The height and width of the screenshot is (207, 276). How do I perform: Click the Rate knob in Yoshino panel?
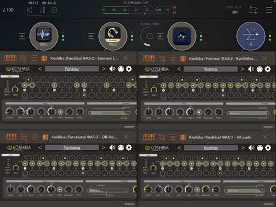pos(154,89)
